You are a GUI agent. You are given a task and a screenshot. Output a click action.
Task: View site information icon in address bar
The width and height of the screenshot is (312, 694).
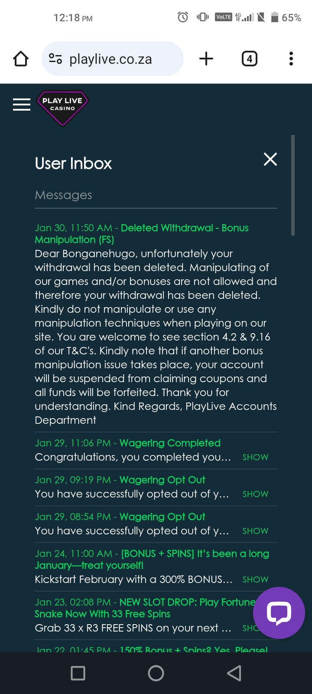(x=55, y=59)
